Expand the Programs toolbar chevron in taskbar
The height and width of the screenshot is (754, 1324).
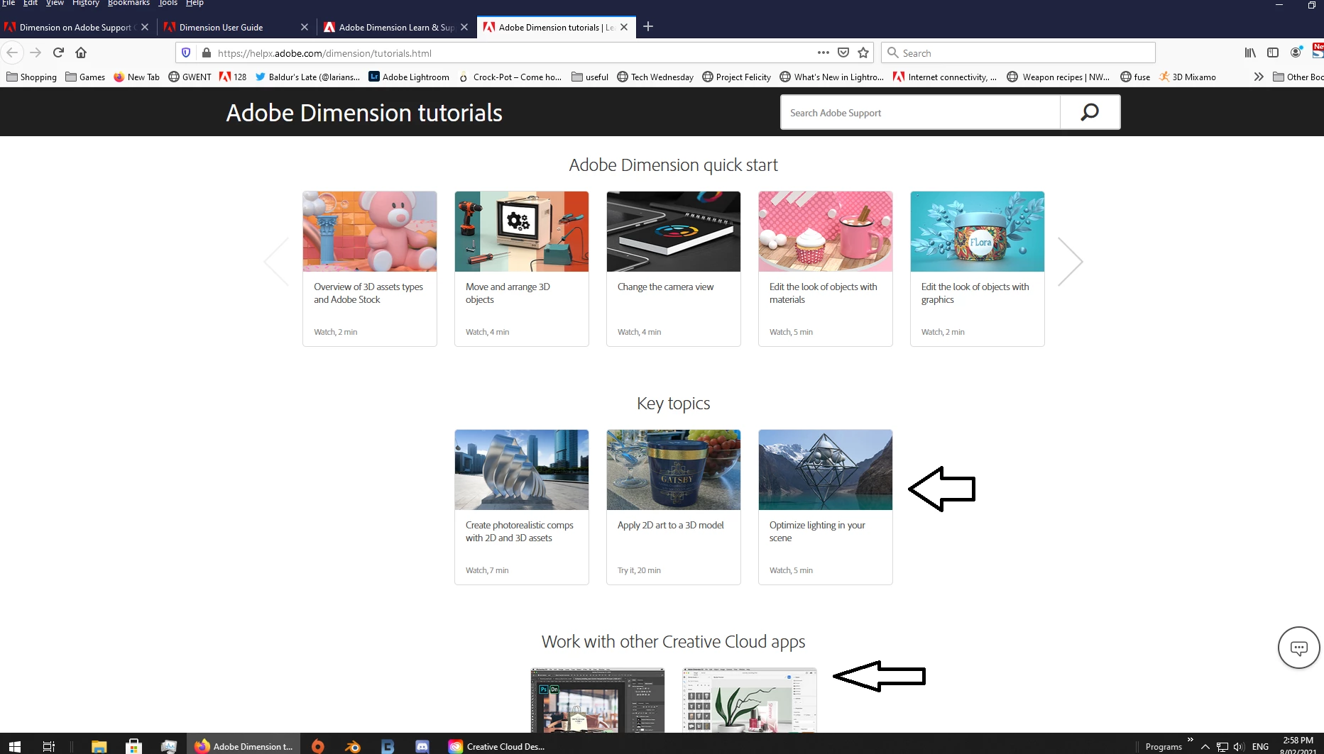click(x=1191, y=740)
